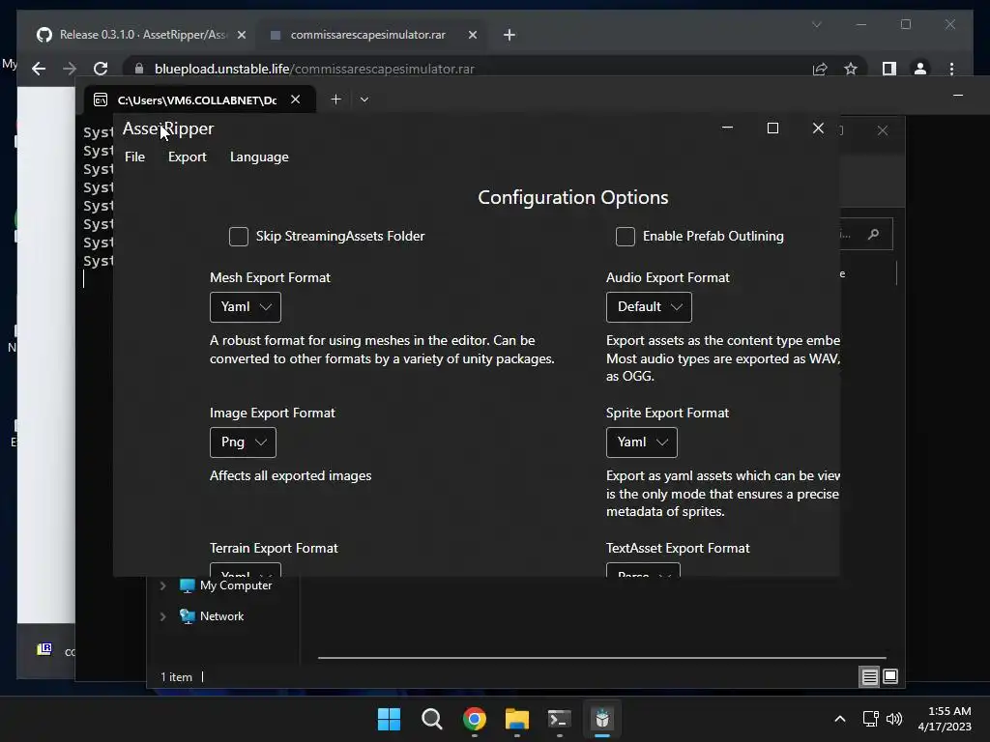990x742 pixels.
Task: Open File Explorer from the taskbar
Action: 517,719
